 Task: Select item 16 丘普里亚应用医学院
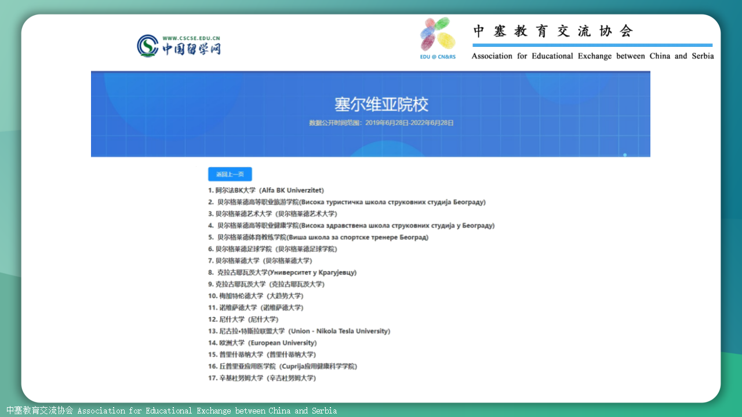[x=283, y=367]
